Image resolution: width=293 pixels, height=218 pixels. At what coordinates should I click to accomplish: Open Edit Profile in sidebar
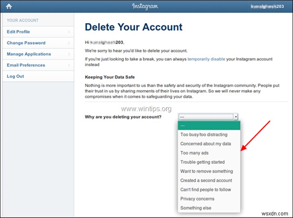pos(38,32)
